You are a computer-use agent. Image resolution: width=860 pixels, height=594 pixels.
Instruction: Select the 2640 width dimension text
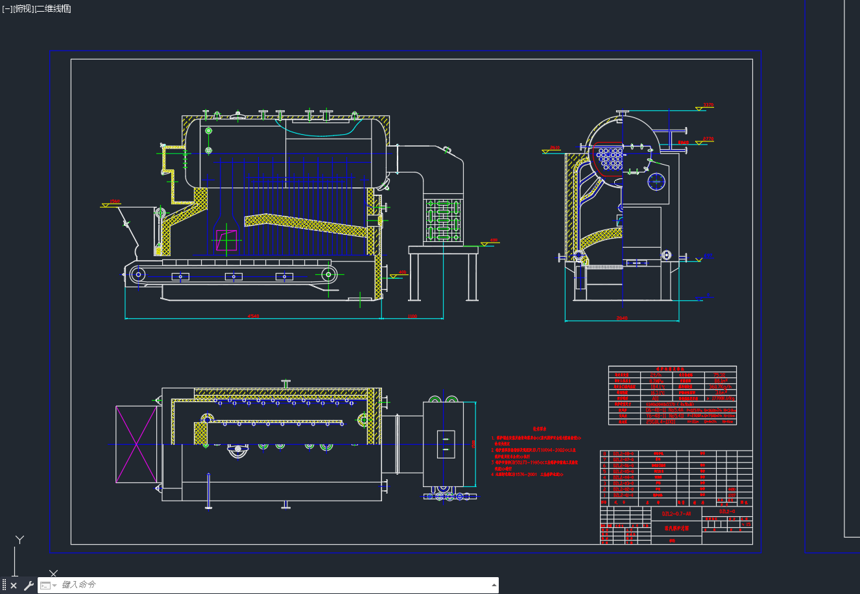622,318
